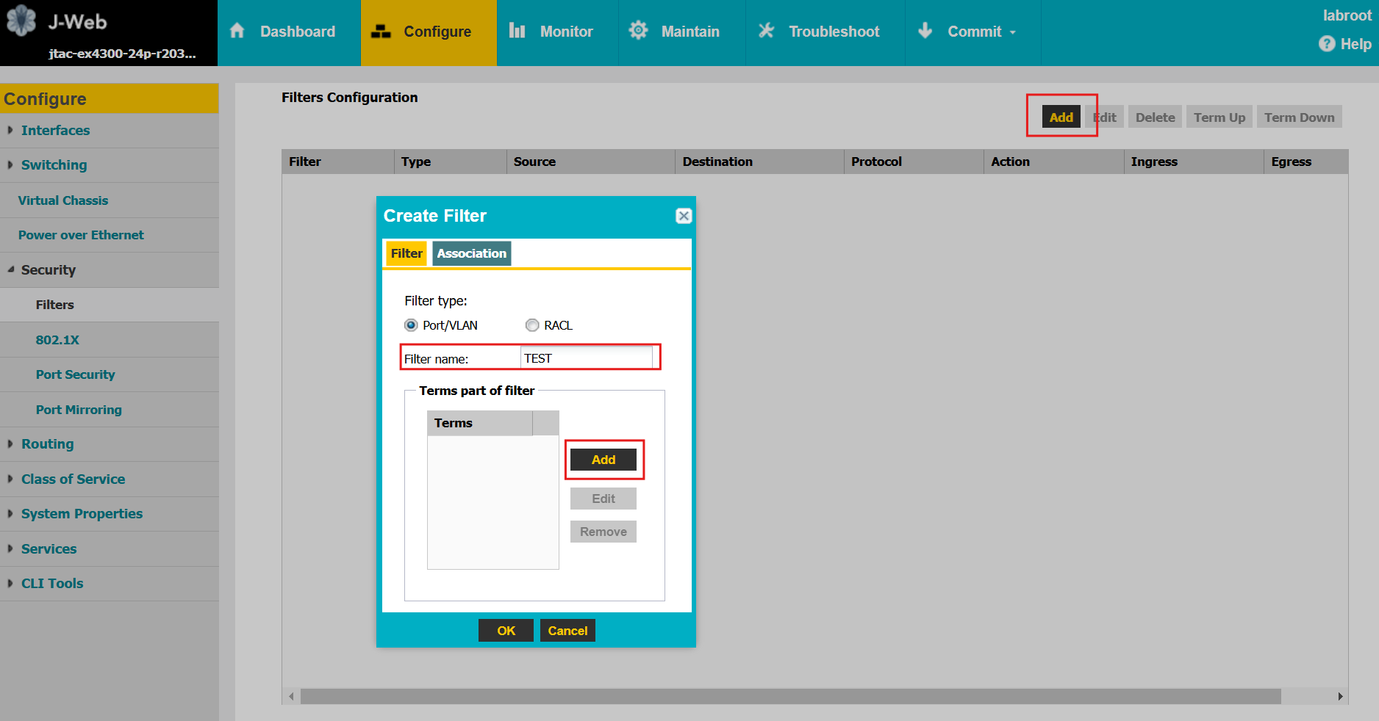1379x721 pixels.
Task: Select the Filter tab
Action: [x=406, y=253]
